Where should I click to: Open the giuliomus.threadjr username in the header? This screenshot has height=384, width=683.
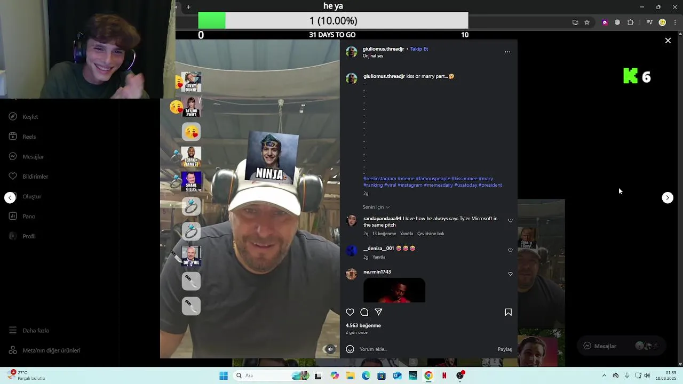tap(383, 49)
